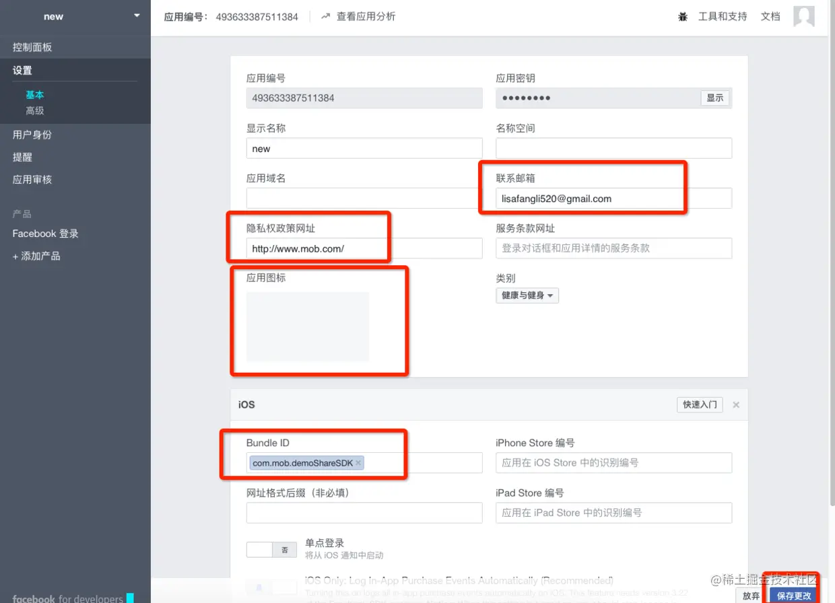Click the iPhone Store 编号 field
835x603 pixels.
pos(614,463)
